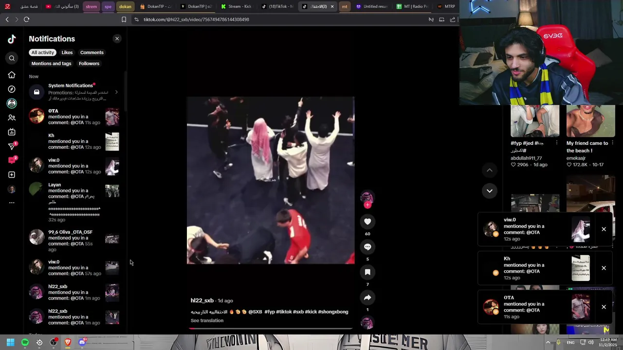The image size is (623, 350).
Task: Open video thumbnail in OTA list notification
Action: pyautogui.click(x=112, y=117)
